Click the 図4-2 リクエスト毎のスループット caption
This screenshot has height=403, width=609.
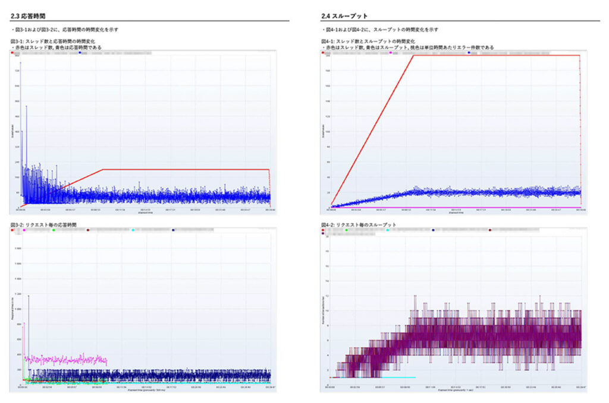coord(360,224)
